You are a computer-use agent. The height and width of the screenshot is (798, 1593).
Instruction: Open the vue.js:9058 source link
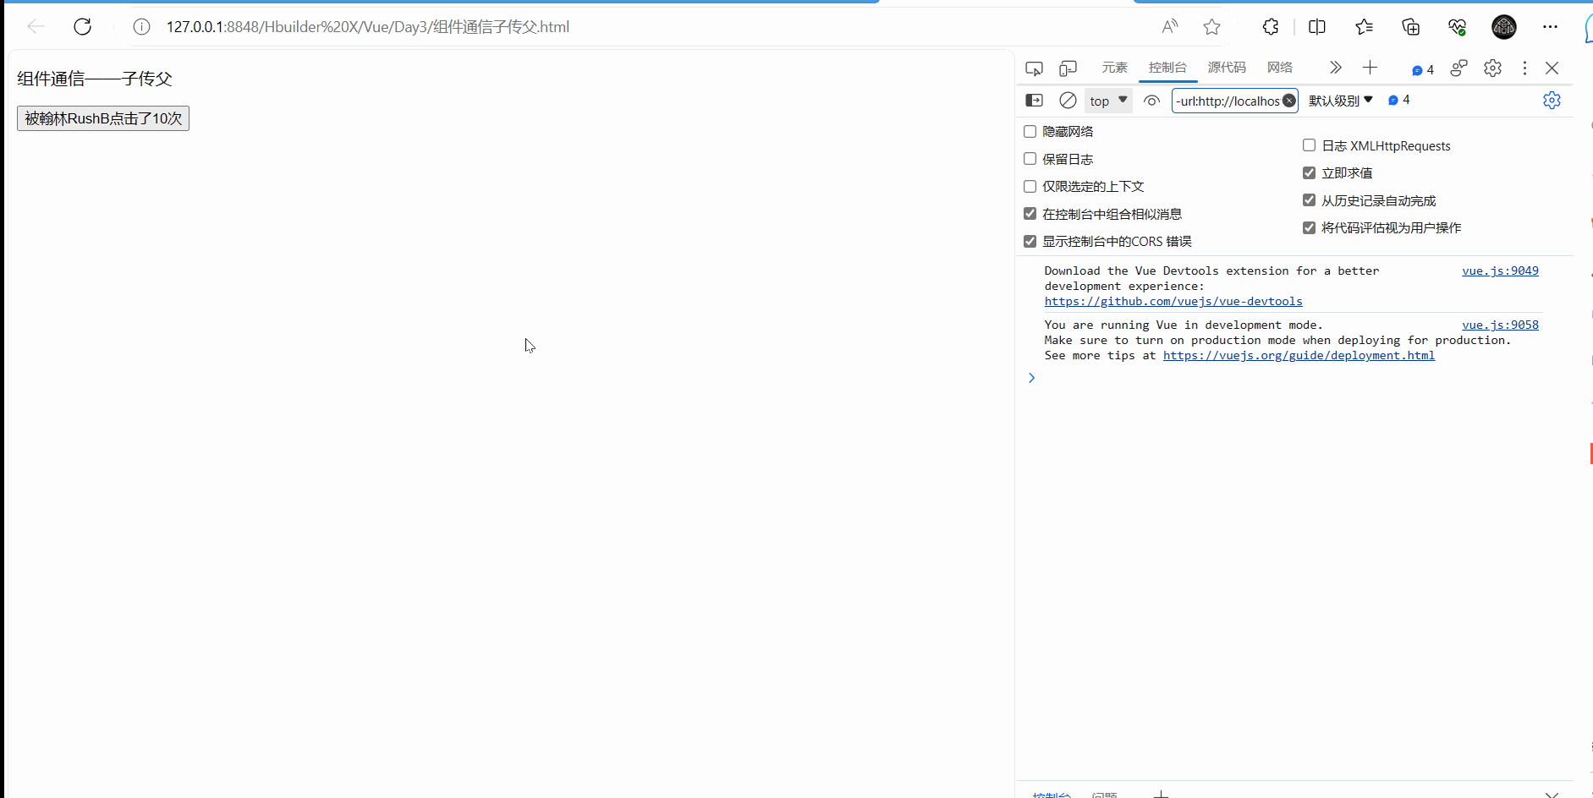pos(1500,325)
